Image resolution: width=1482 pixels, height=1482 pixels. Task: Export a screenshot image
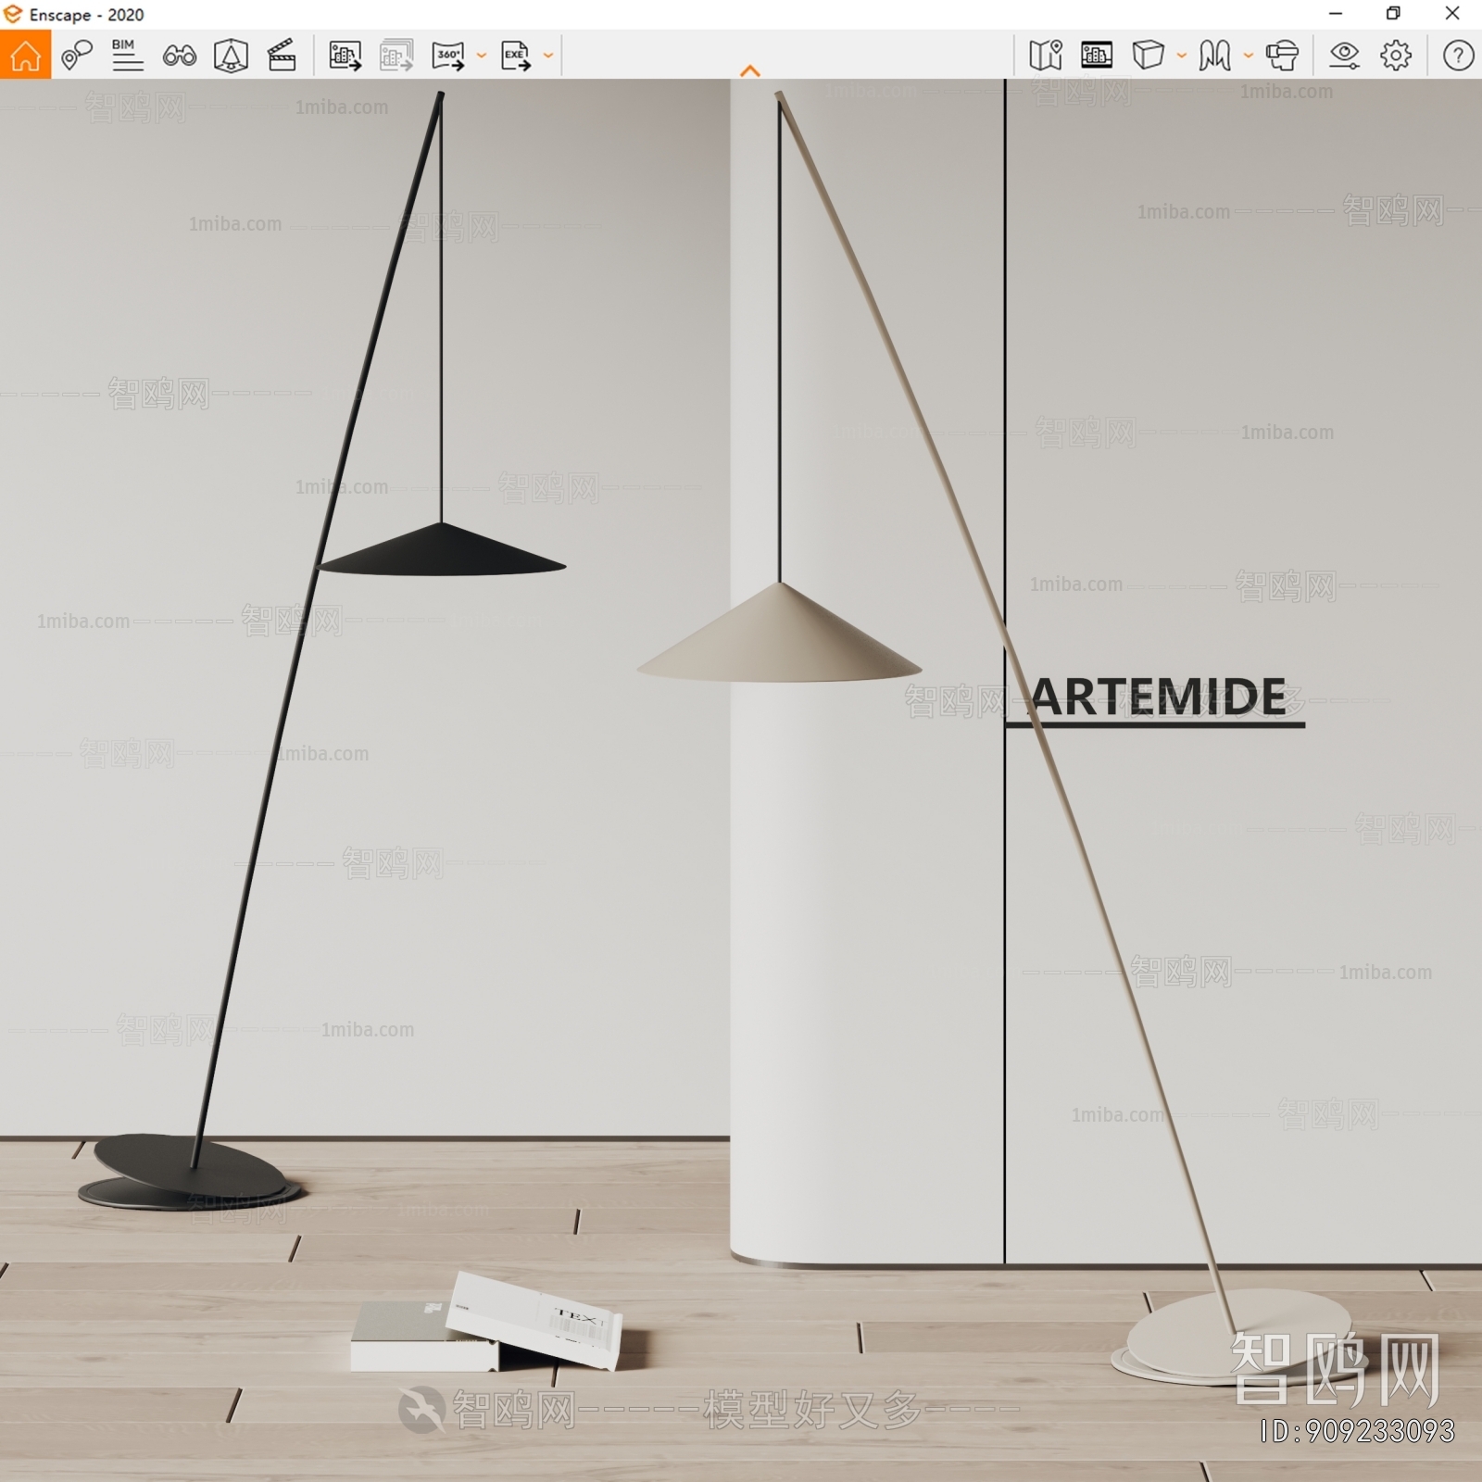click(345, 56)
